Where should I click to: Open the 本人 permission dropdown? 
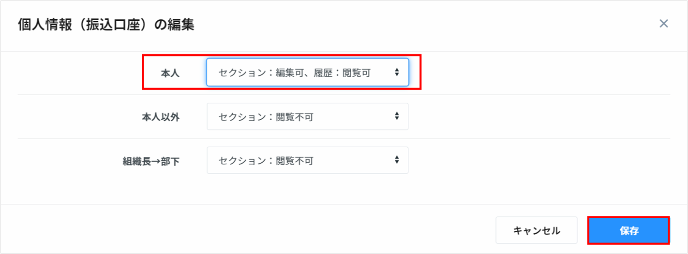(307, 72)
